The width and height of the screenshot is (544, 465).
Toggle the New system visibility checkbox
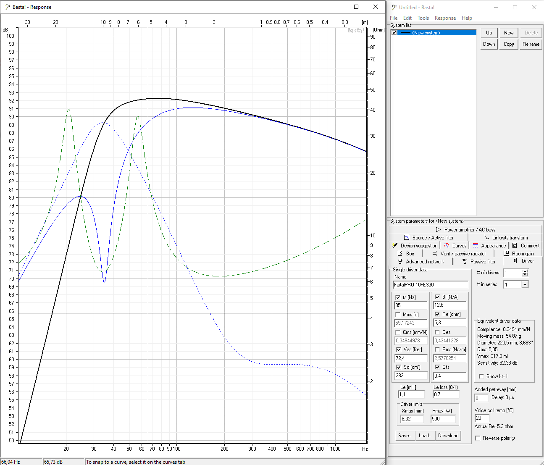click(394, 33)
